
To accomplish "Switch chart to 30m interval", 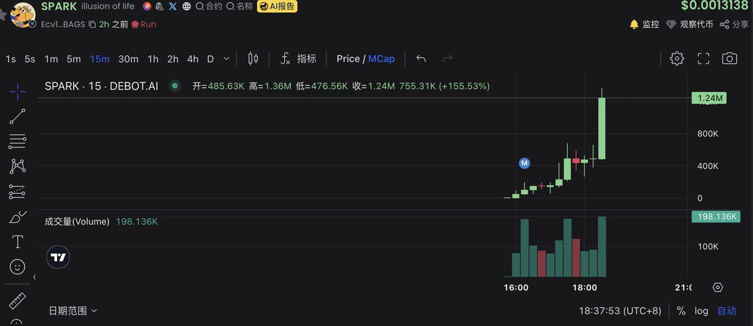I will click(128, 59).
